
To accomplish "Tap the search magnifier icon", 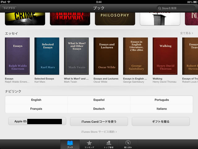I will (x=160, y=8).
